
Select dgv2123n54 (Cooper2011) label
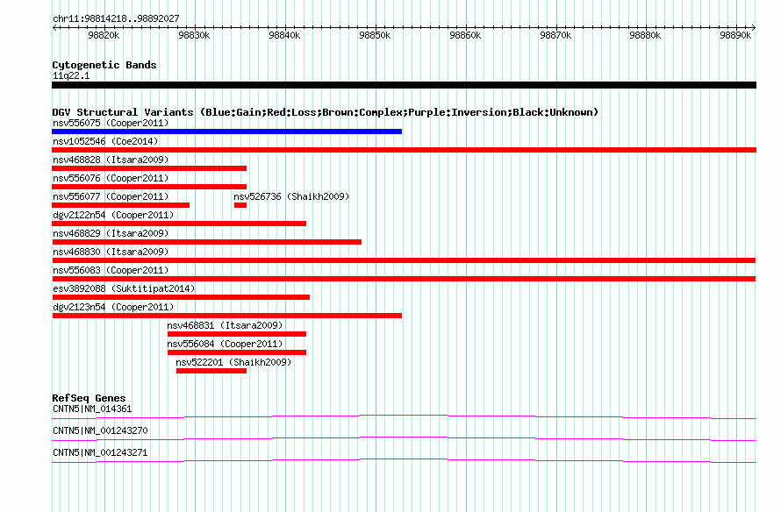(113, 307)
